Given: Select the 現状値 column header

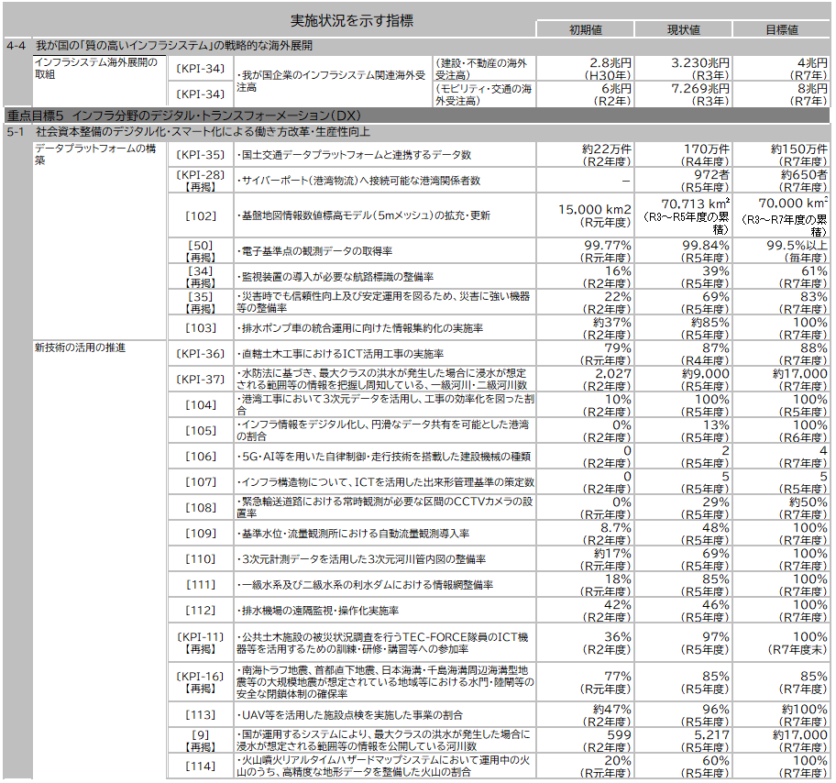Looking at the screenshot, I should (x=684, y=30).
